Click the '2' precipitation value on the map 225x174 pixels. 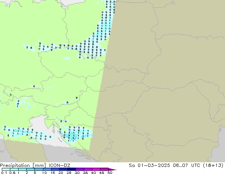coord(69,135)
